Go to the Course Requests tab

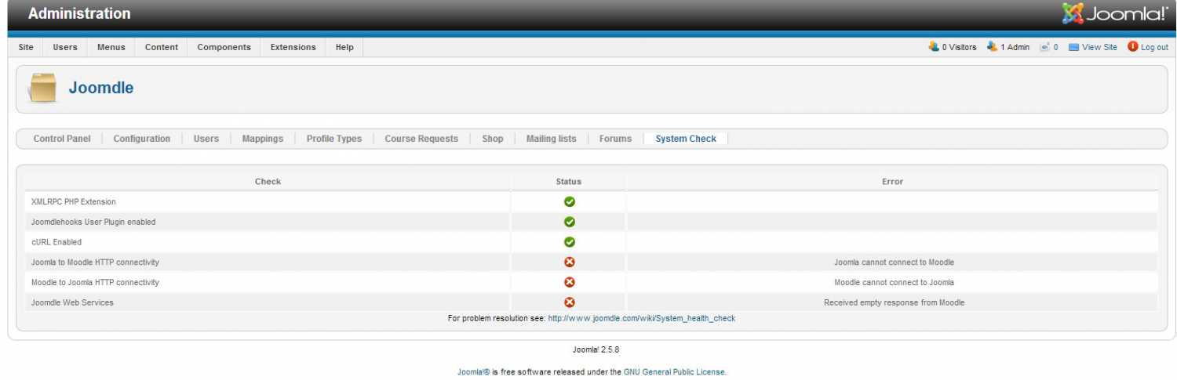[x=421, y=139]
